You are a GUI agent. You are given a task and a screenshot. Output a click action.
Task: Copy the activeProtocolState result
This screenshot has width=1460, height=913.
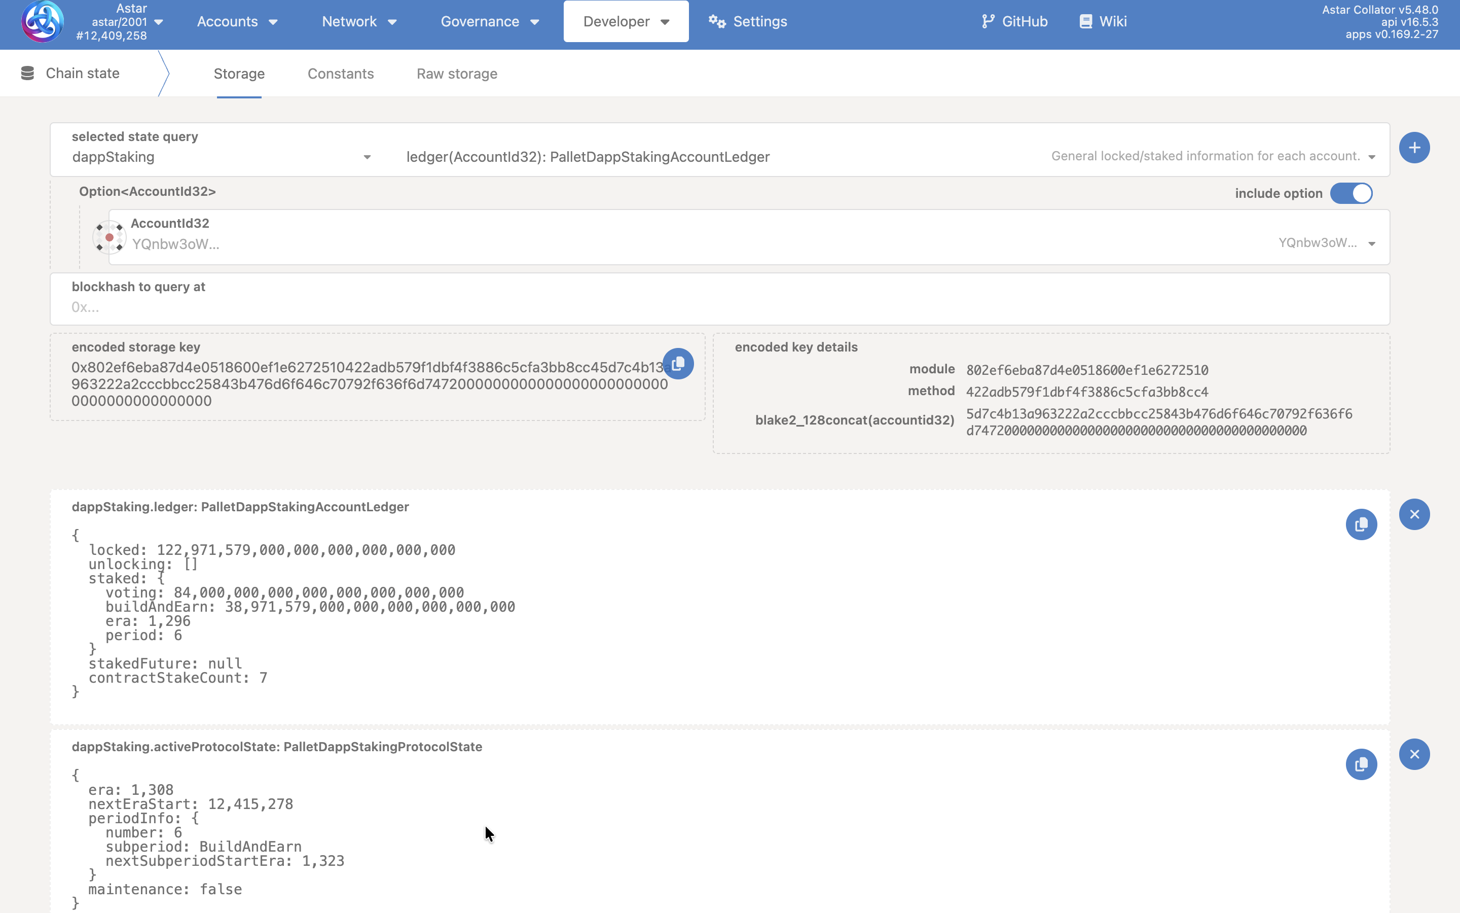[1361, 764]
